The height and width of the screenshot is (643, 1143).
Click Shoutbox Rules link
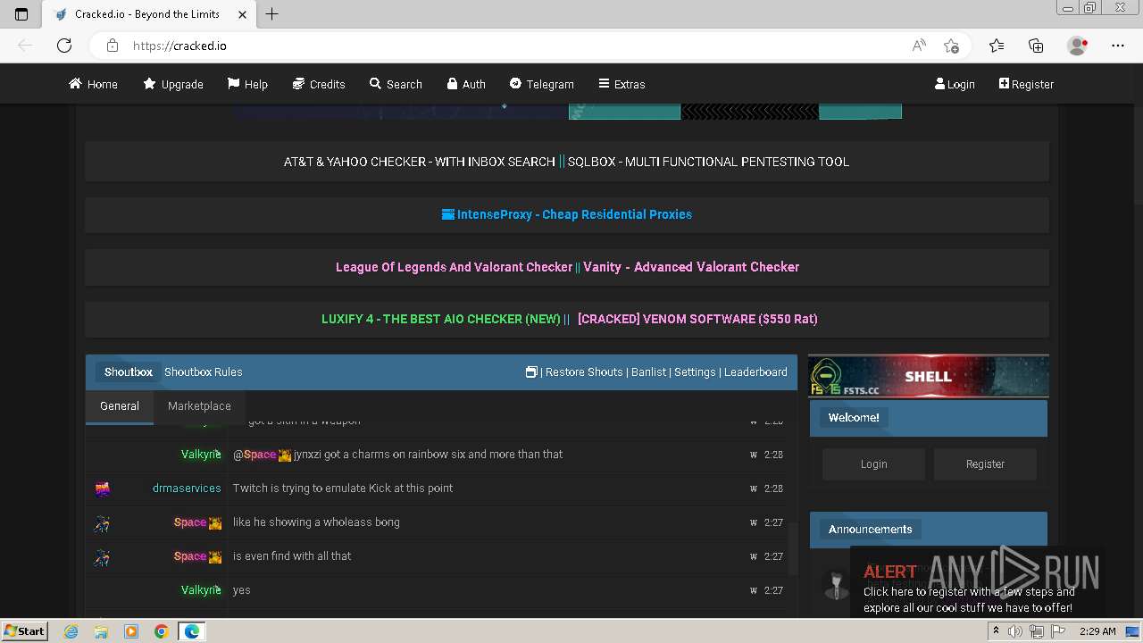203,372
